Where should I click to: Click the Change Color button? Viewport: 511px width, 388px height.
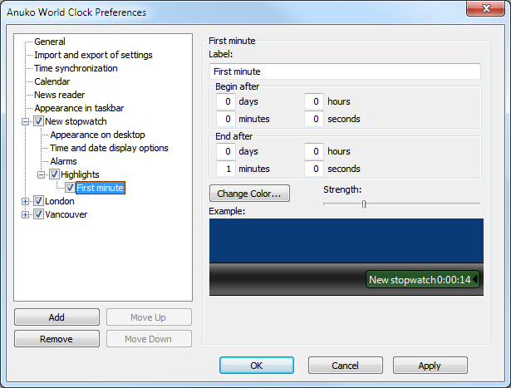click(249, 194)
